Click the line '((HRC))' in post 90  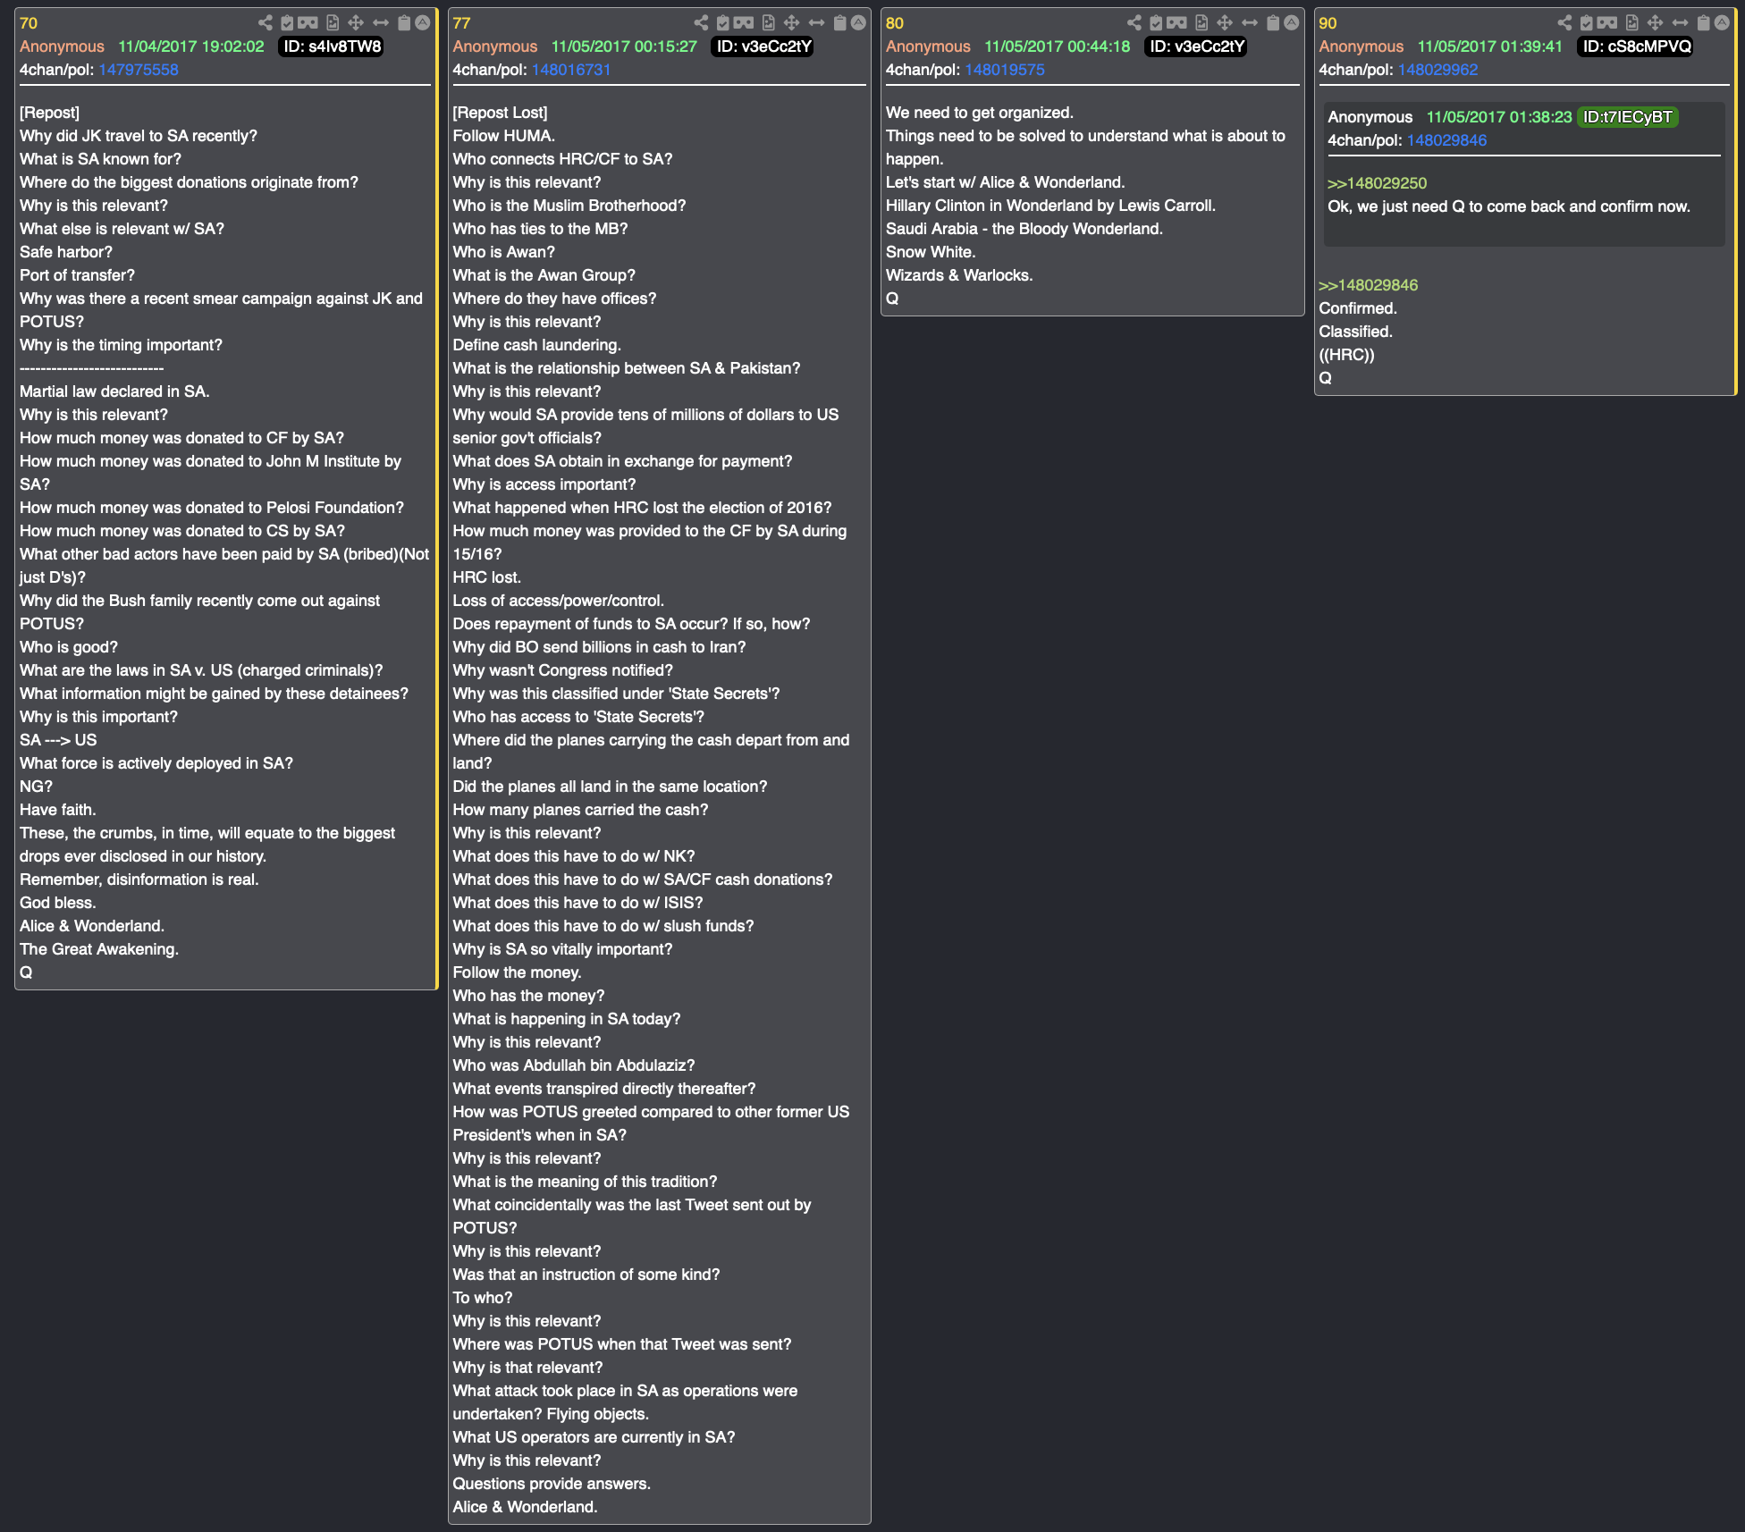(1346, 355)
